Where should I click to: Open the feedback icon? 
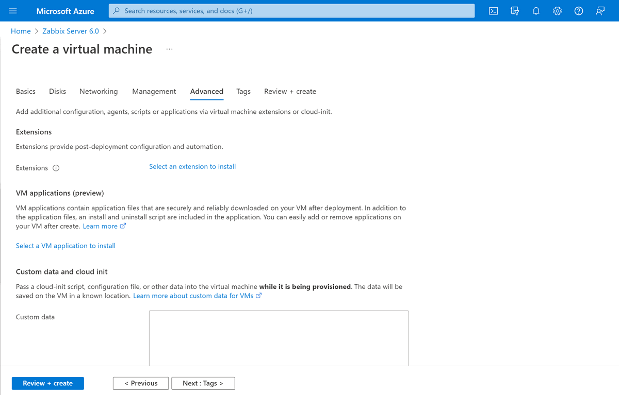[x=600, y=11]
